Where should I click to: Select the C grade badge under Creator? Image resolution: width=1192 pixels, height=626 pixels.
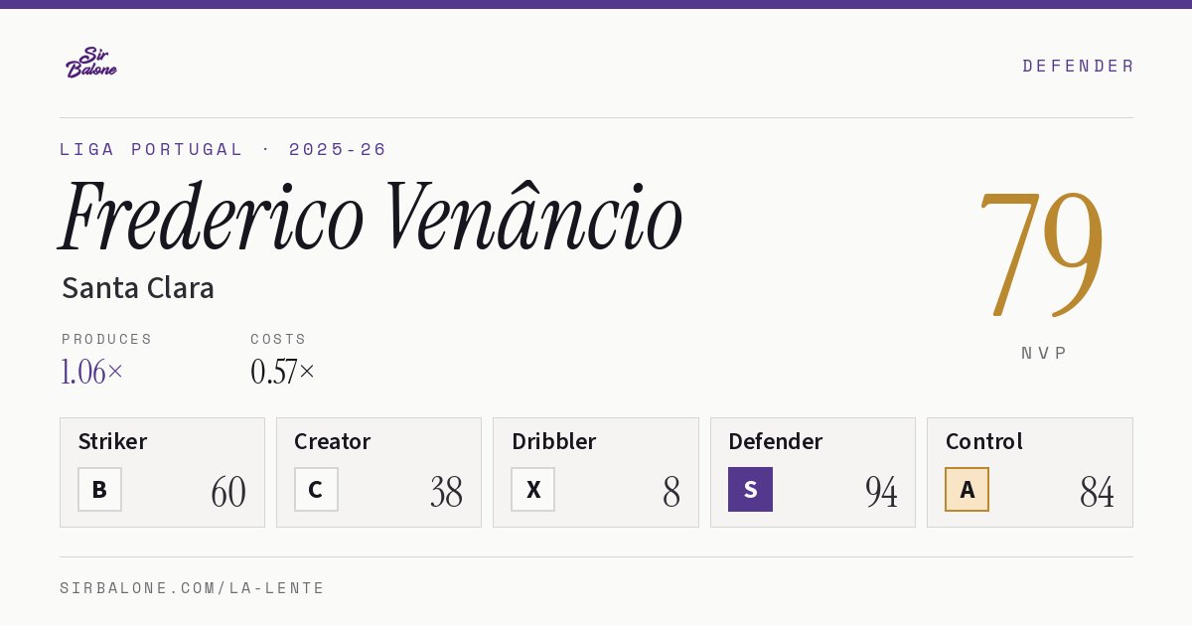click(x=316, y=489)
